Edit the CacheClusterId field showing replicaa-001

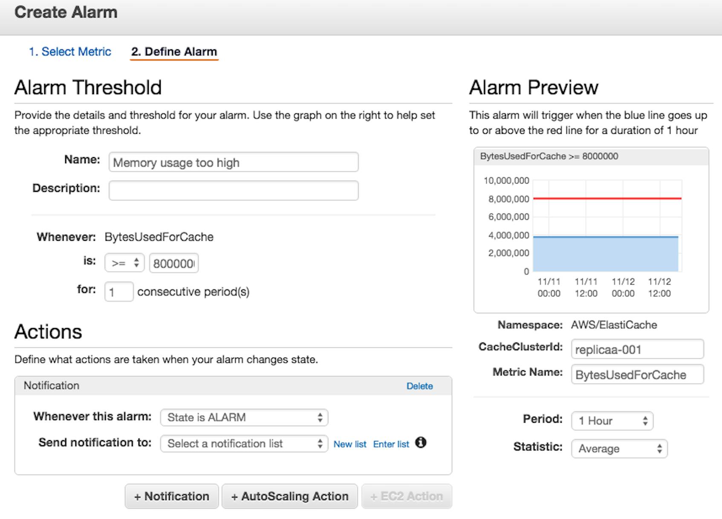point(637,349)
